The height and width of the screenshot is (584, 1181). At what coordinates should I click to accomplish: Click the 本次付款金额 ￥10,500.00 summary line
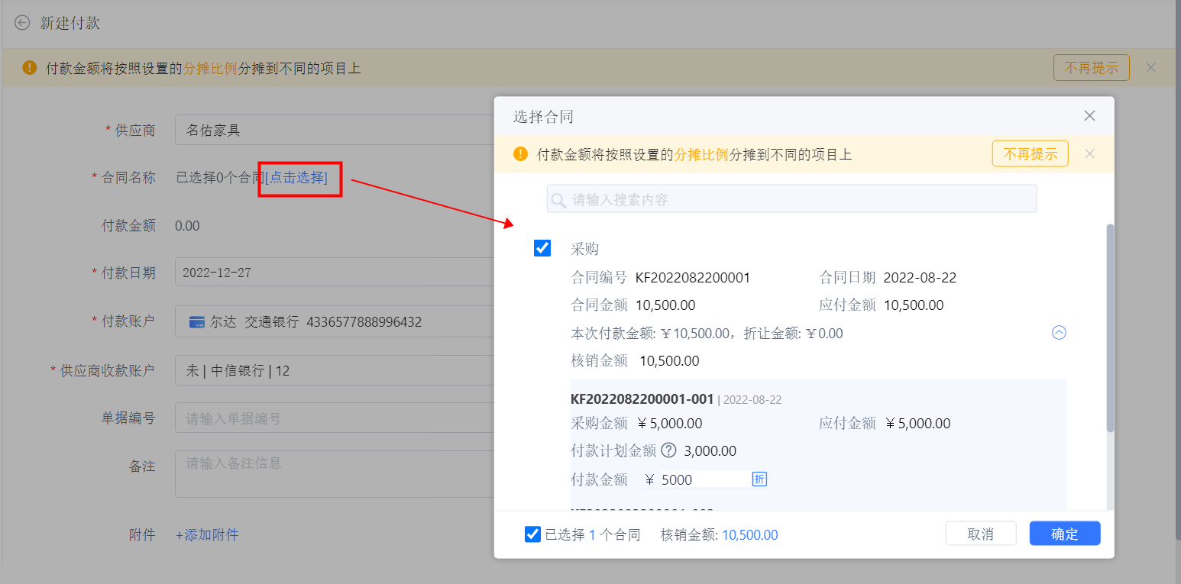point(707,334)
